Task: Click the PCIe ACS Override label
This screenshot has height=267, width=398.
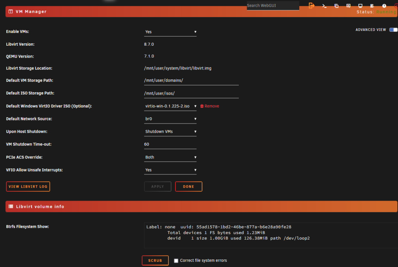Action: click(x=24, y=157)
